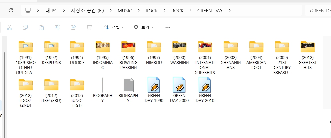Click the Paste clipboard icon

(41, 27)
